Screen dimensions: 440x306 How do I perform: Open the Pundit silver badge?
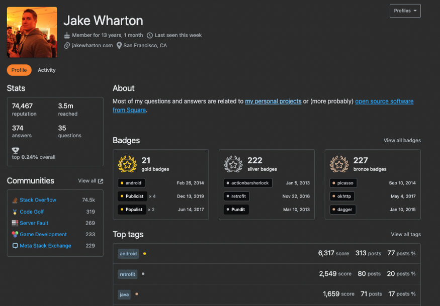pos(236,210)
